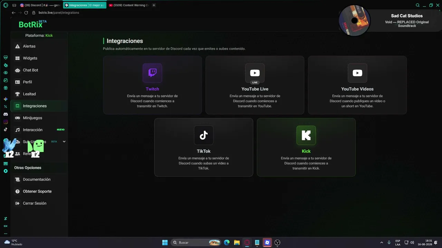Open the Widgets menu entry
Screen dimensions: 442x248
coord(39,58)
